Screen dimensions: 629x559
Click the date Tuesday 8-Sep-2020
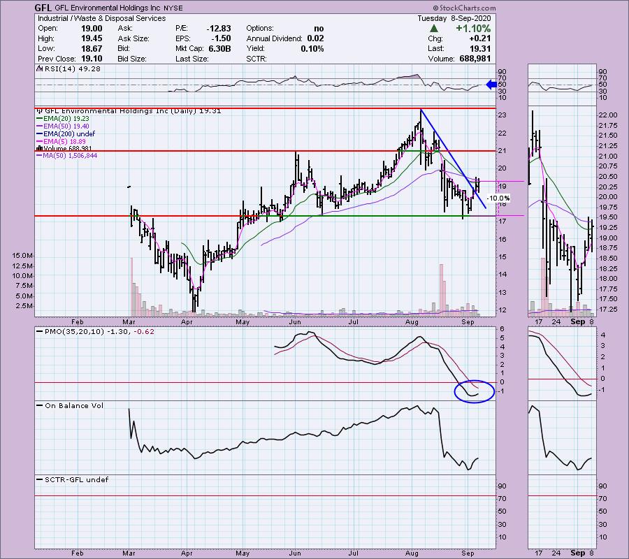click(x=454, y=18)
